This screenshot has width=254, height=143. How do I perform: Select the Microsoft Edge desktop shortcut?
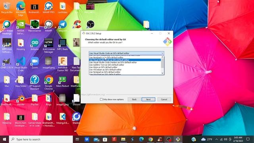tap(21, 9)
